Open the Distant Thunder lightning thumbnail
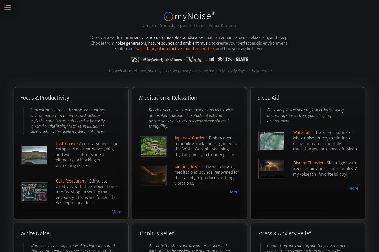379x252 pixels. tap(272, 169)
